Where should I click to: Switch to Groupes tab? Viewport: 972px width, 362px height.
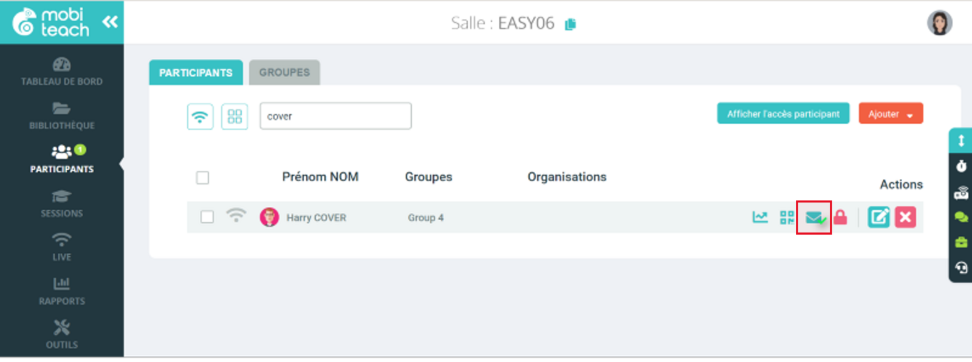click(x=284, y=73)
